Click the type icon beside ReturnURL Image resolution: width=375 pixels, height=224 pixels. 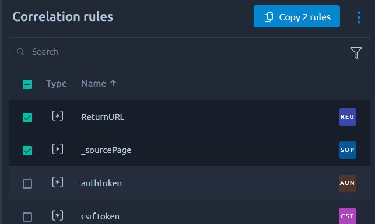58,116
